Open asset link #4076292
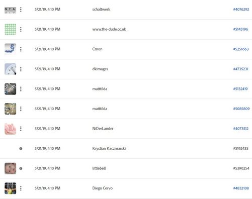The height and width of the screenshot is (199, 252). point(241,10)
